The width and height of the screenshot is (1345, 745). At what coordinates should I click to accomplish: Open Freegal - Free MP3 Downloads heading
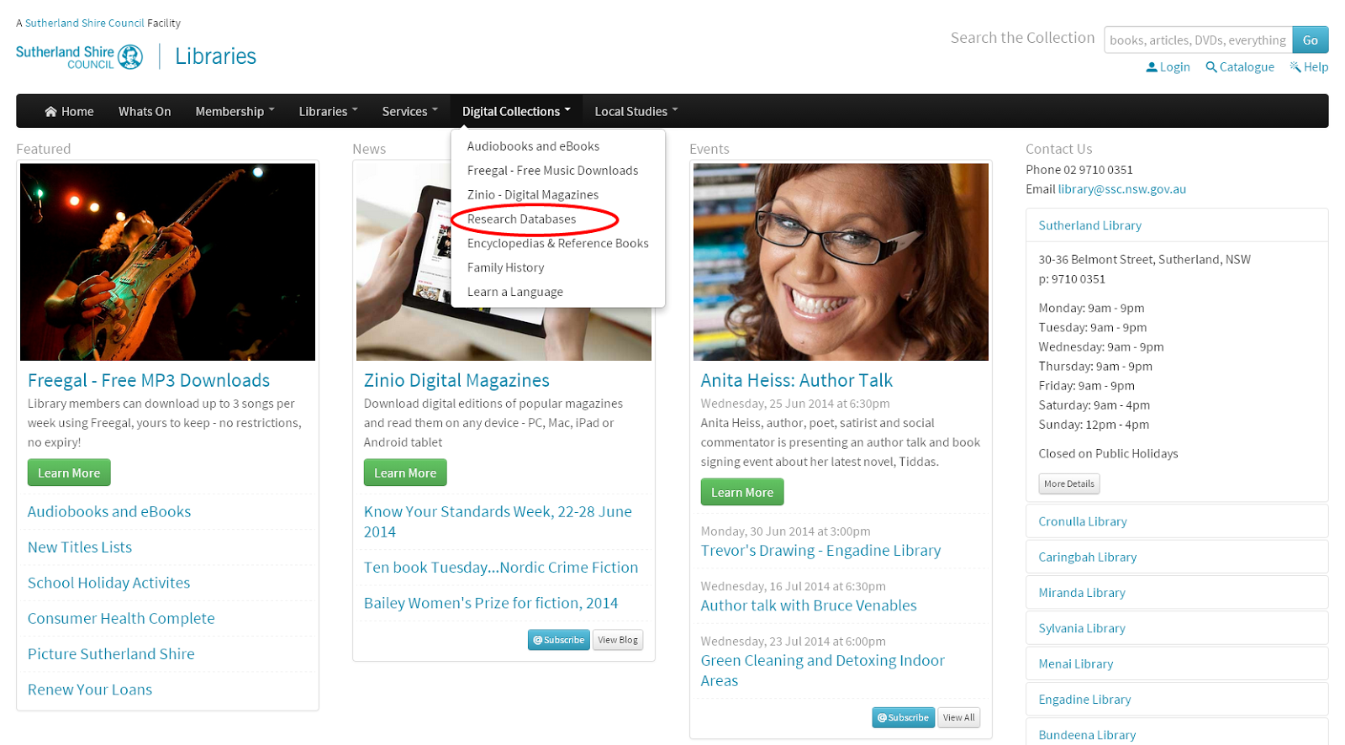coord(149,381)
